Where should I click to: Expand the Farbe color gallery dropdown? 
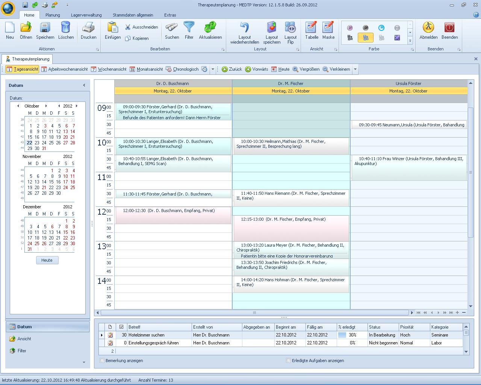(410, 41)
